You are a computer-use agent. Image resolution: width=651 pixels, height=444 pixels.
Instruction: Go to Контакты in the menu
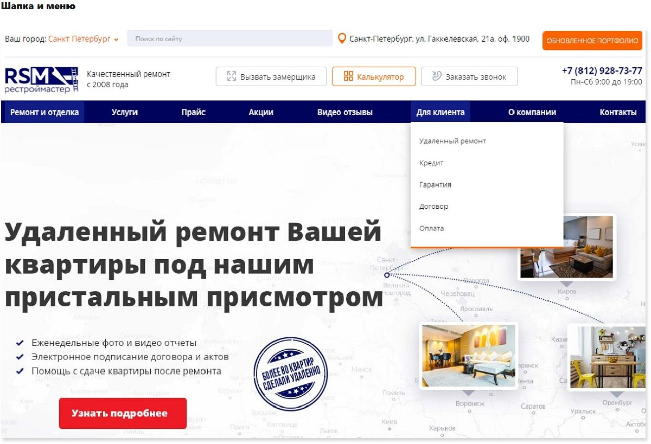[x=618, y=112]
